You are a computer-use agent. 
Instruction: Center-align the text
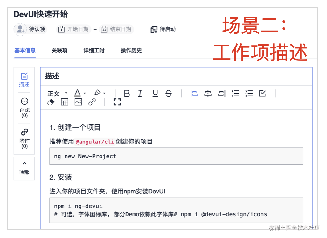pyautogui.click(x=208, y=94)
